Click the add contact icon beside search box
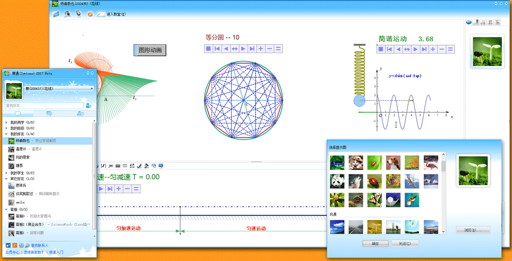This screenshot has height=261, width=512. click(x=88, y=105)
